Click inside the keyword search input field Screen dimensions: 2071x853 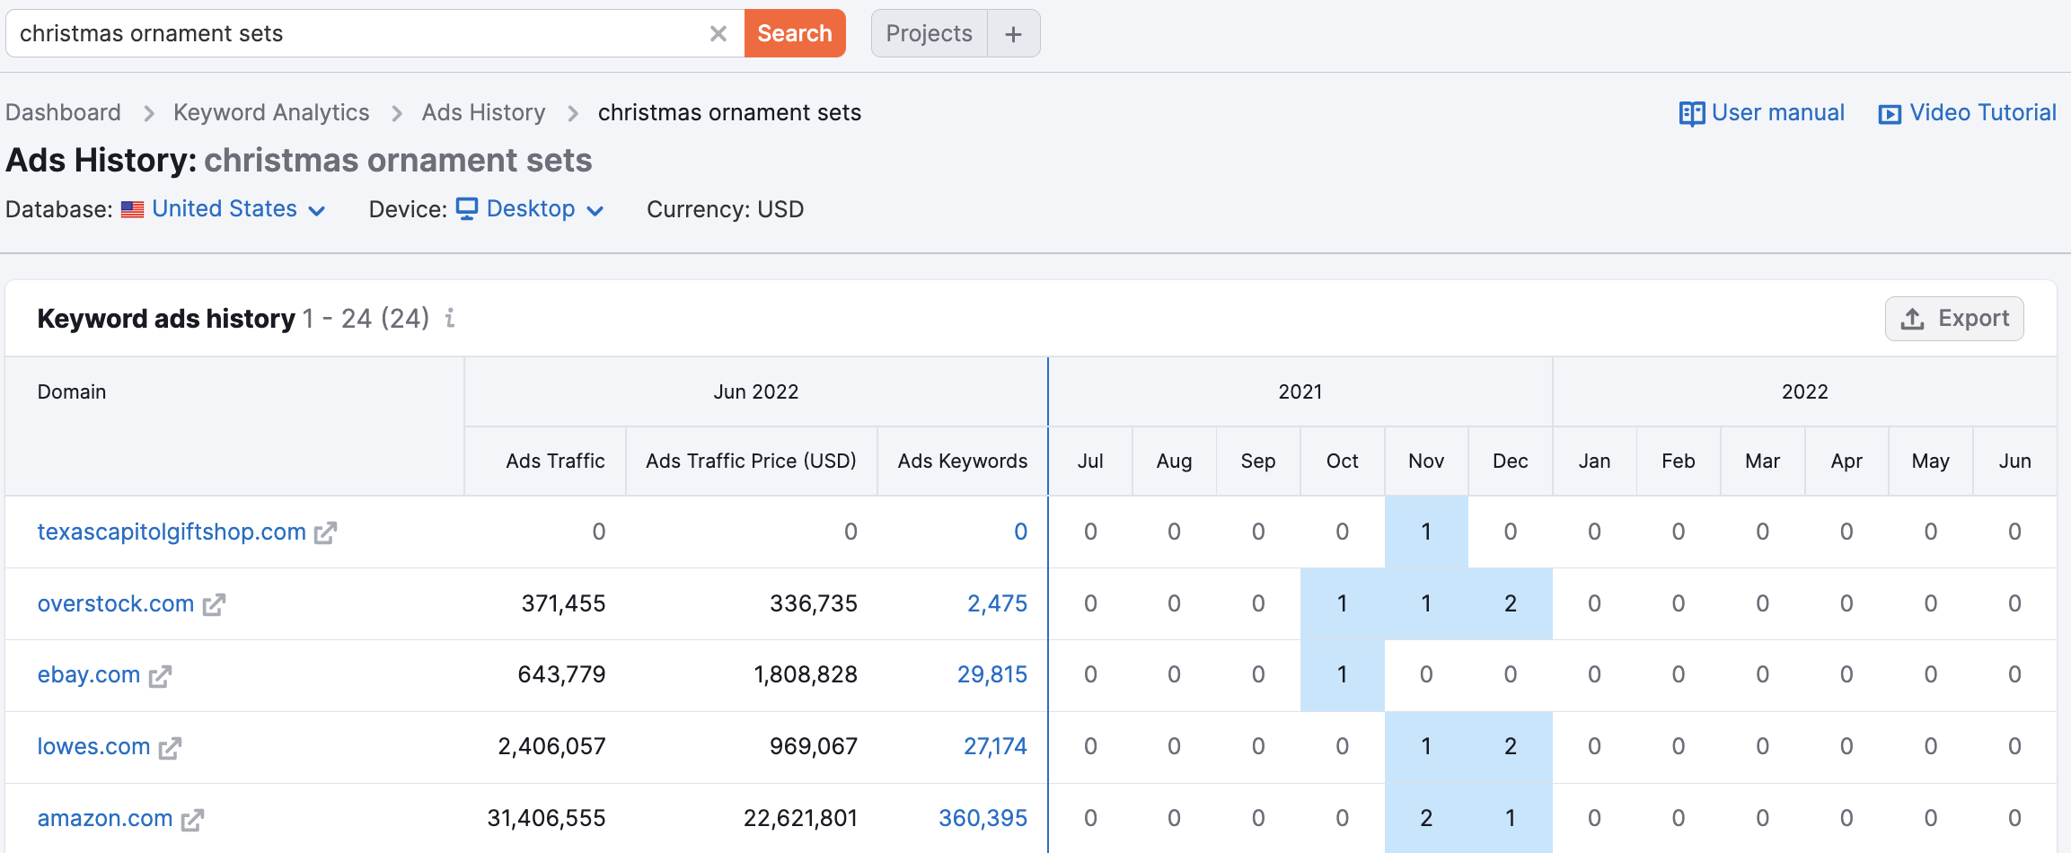click(x=359, y=34)
